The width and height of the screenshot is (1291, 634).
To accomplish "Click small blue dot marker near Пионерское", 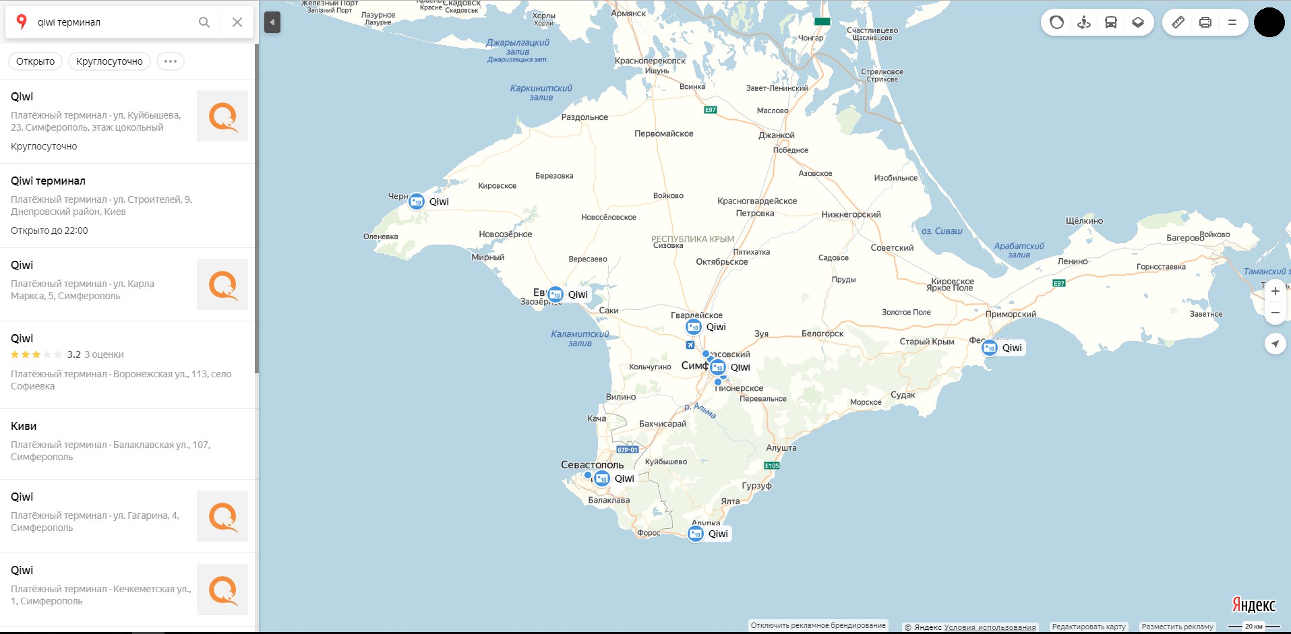I will (x=718, y=382).
